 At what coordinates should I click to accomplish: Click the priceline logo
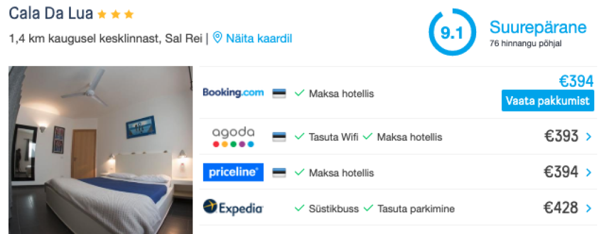click(x=233, y=172)
